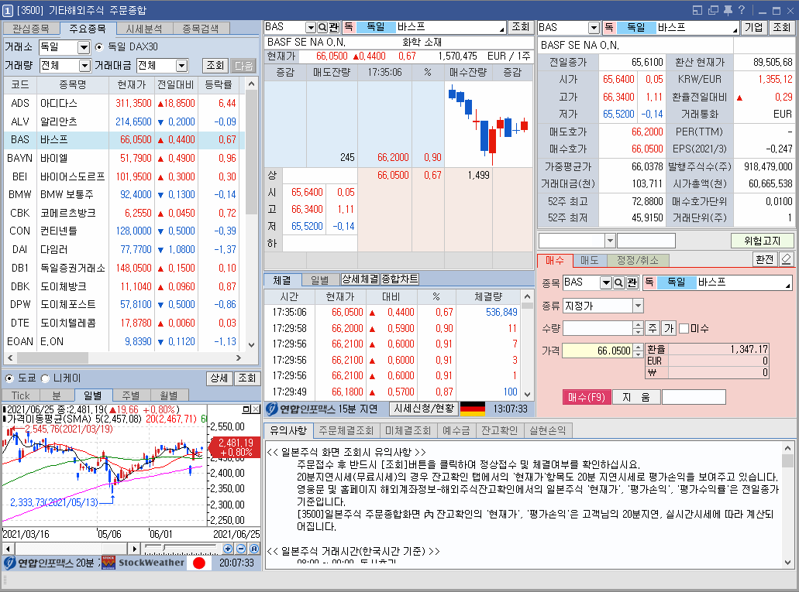This screenshot has width=799, height=592.
Task: Open the BAS code dropdown in middle panel
Action: point(310,27)
